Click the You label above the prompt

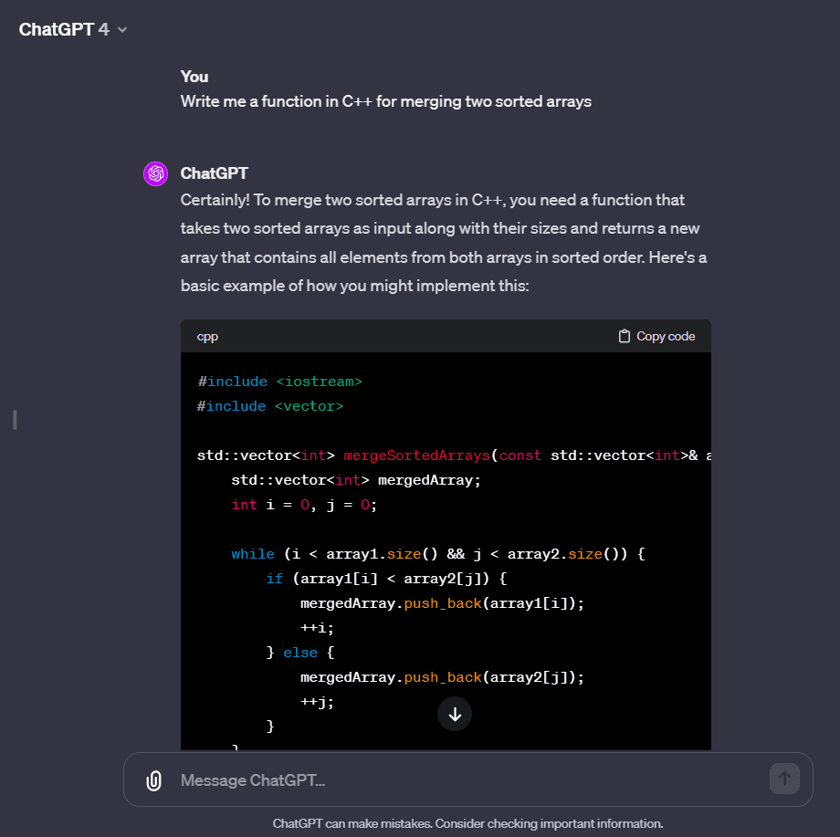(x=194, y=77)
